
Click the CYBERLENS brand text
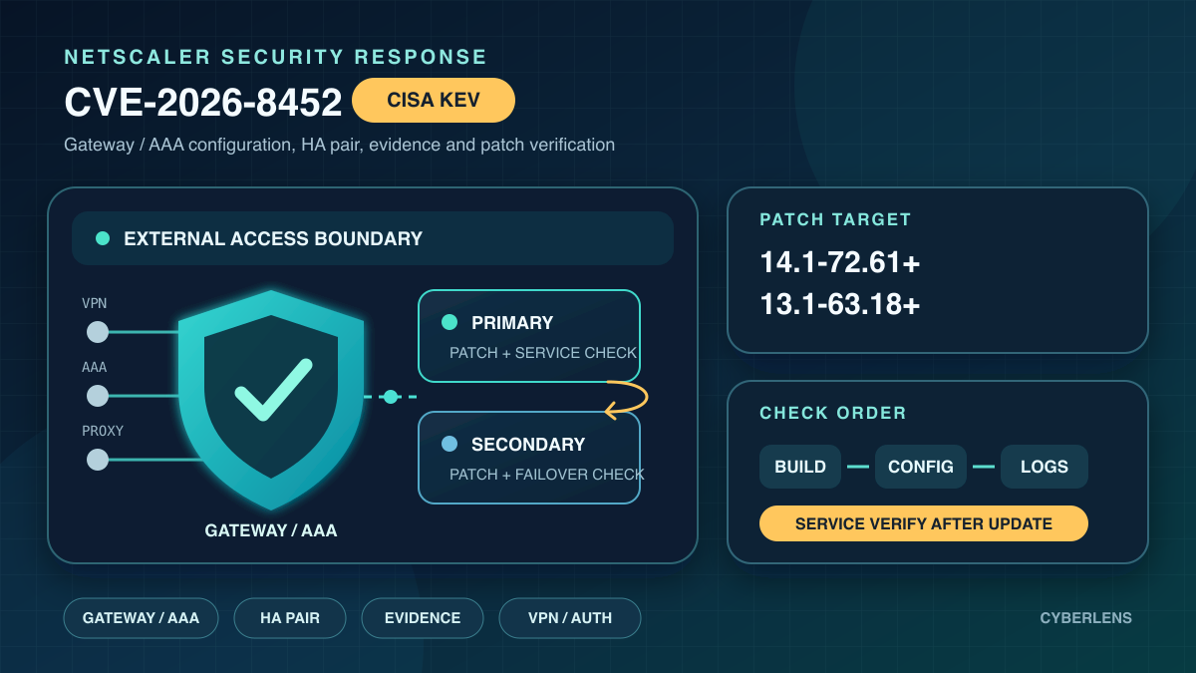tap(1086, 618)
